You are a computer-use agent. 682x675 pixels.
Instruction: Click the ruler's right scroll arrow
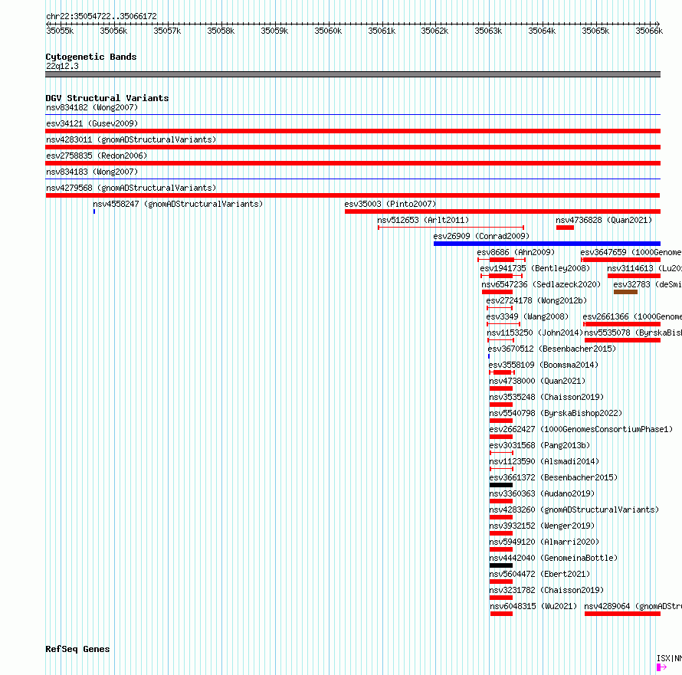click(657, 24)
